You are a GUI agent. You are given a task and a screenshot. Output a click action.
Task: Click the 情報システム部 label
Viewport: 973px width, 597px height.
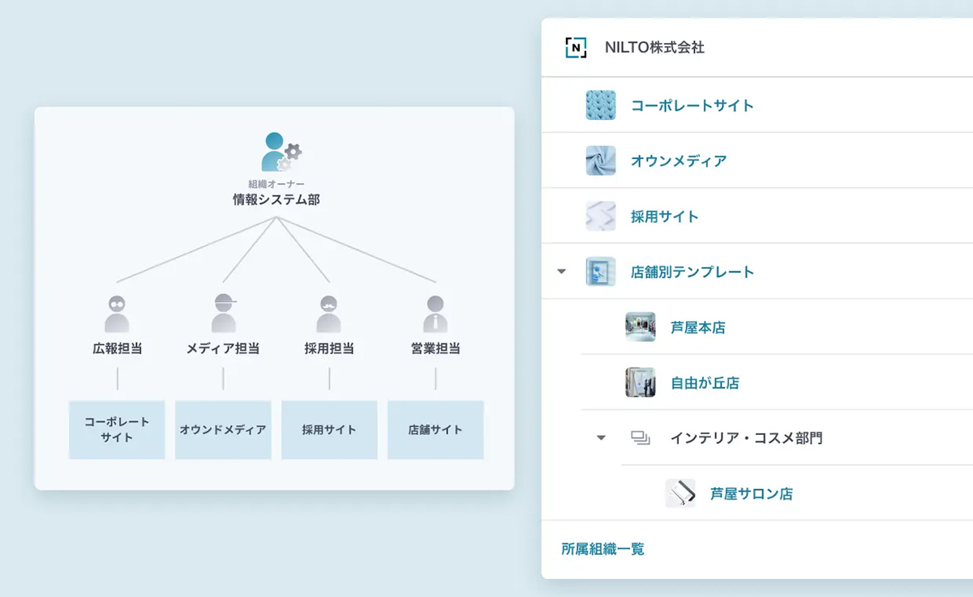(276, 198)
